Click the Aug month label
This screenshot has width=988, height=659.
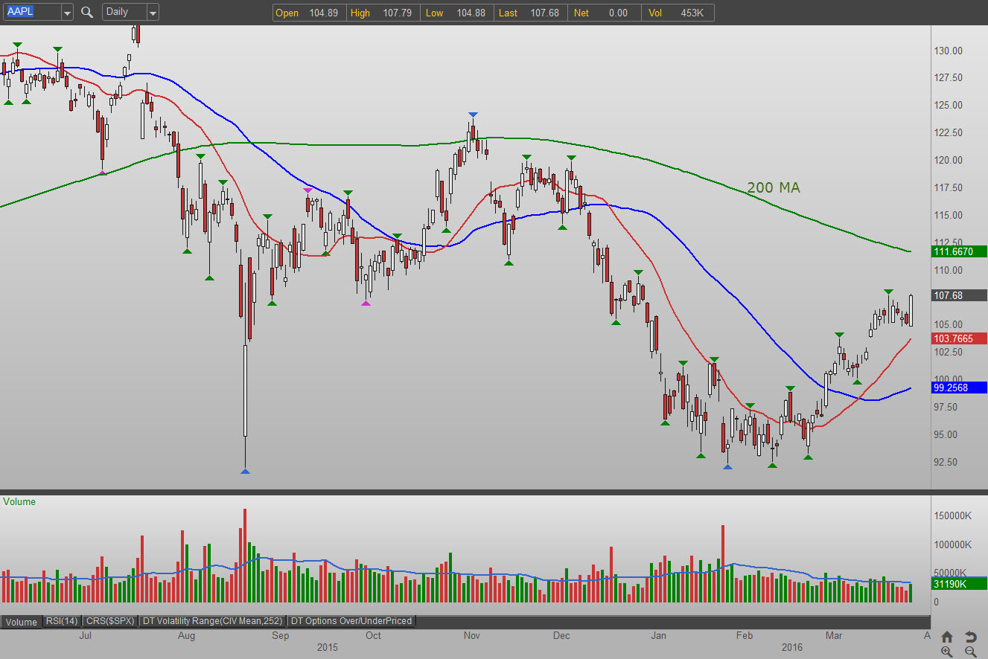pyautogui.click(x=186, y=636)
